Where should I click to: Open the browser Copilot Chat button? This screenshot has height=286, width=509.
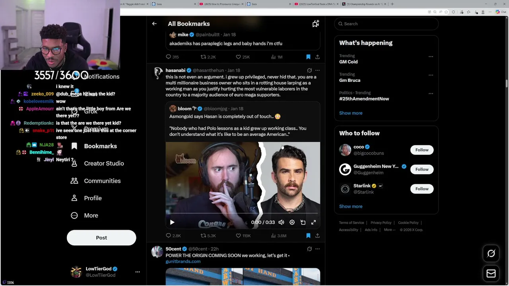pyautogui.click(x=501, y=12)
